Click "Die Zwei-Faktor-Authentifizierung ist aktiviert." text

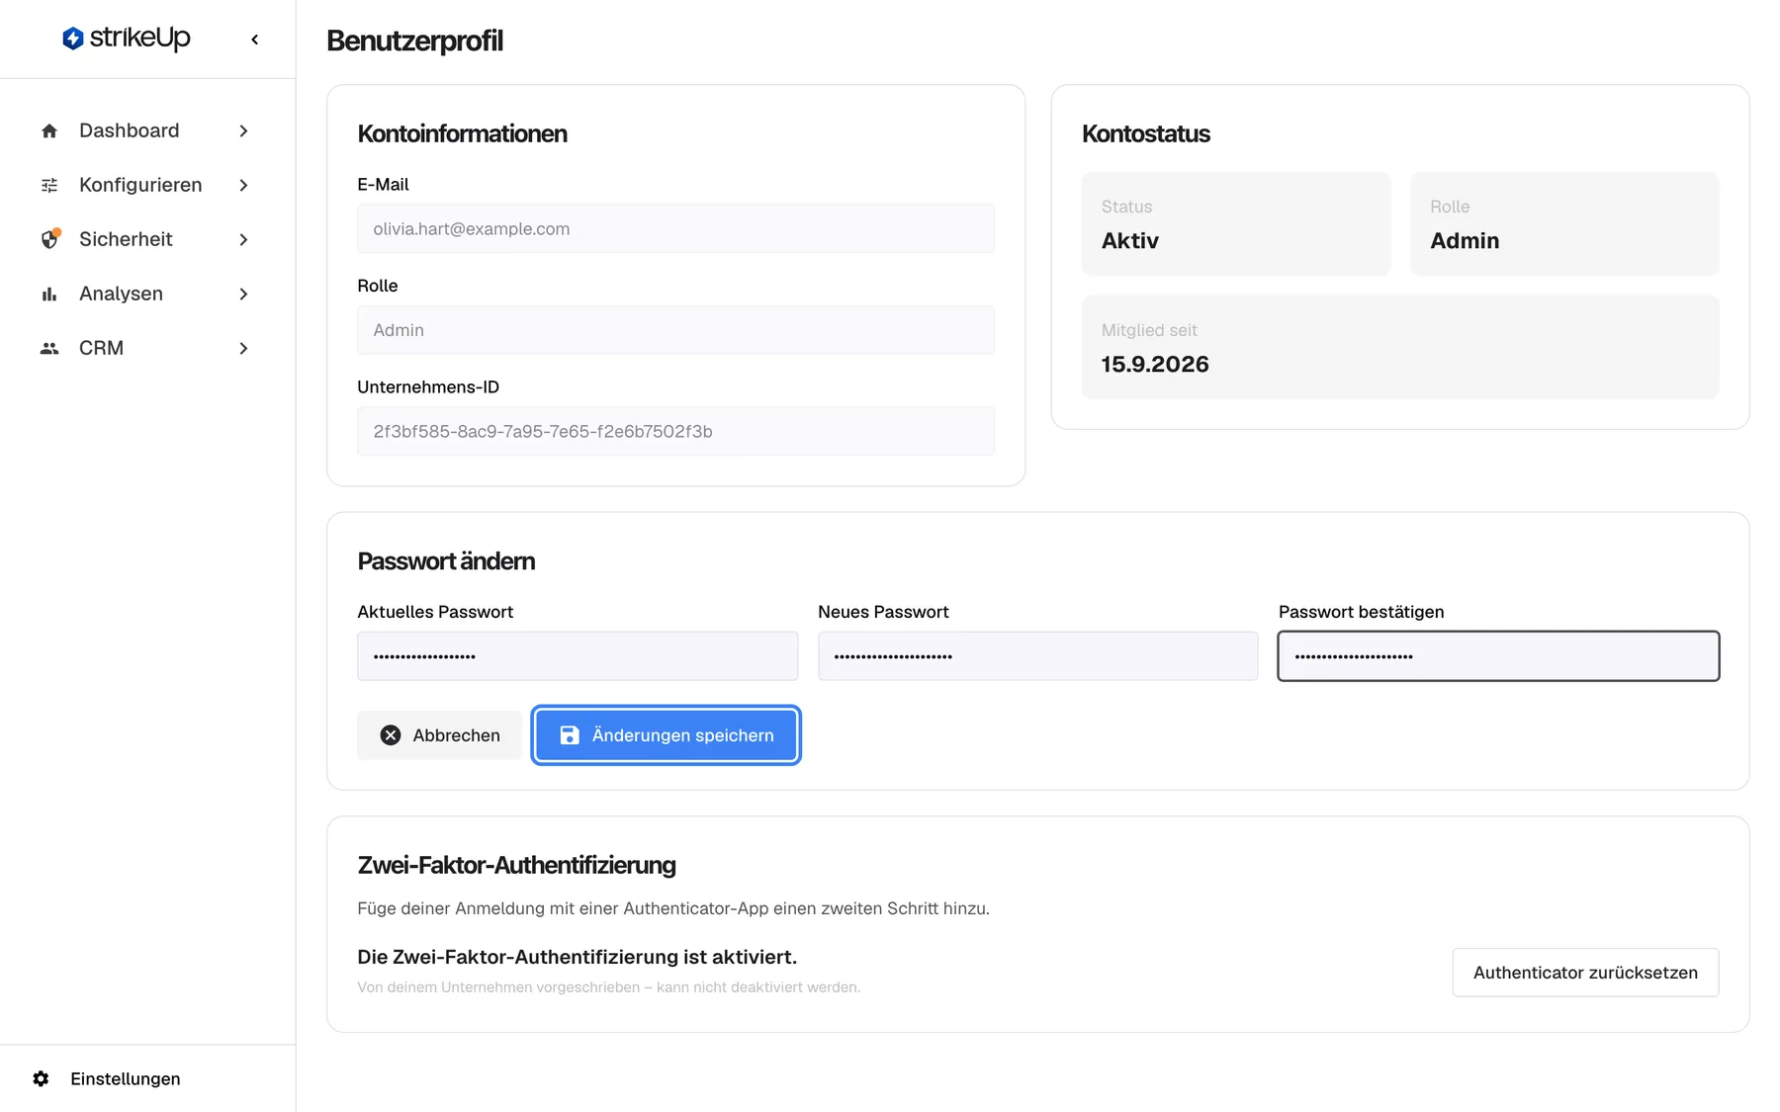tap(577, 957)
